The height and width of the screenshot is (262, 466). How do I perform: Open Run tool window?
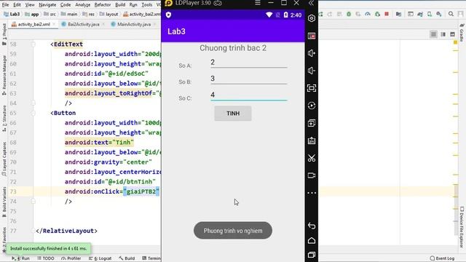point(21,258)
